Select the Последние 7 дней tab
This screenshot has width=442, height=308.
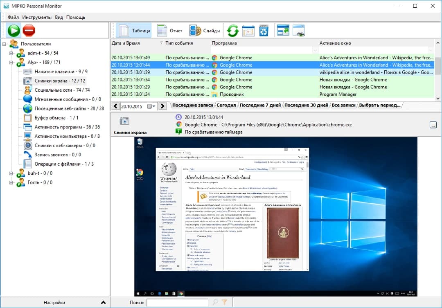pos(260,105)
